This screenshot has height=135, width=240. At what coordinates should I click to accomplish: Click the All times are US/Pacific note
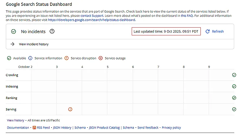tap(44, 120)
